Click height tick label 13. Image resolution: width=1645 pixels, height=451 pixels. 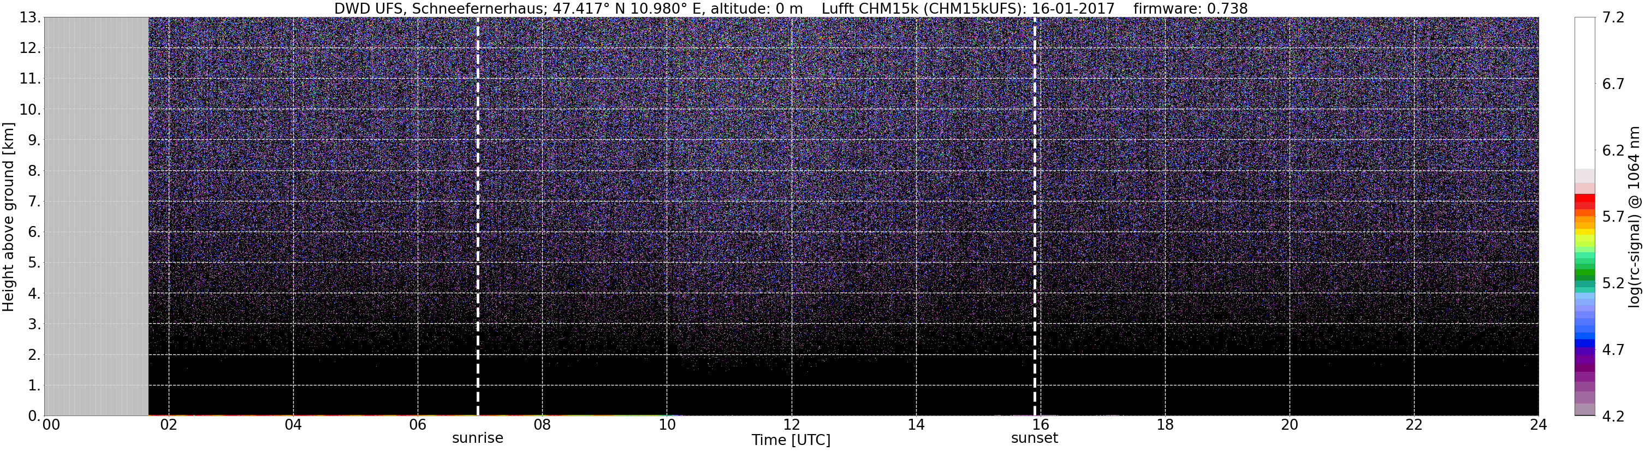pos(31,18)
